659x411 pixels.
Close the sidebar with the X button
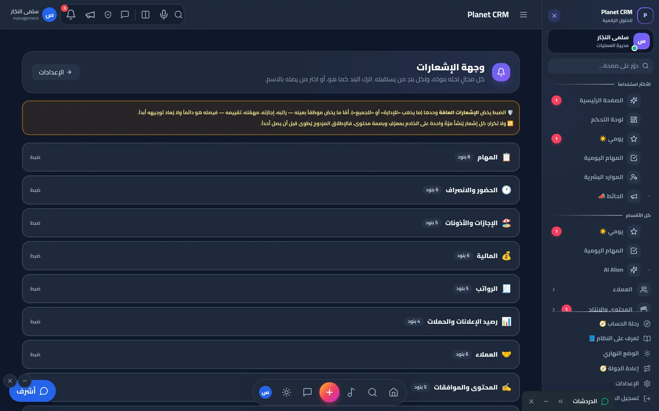[x=554, y=16]
